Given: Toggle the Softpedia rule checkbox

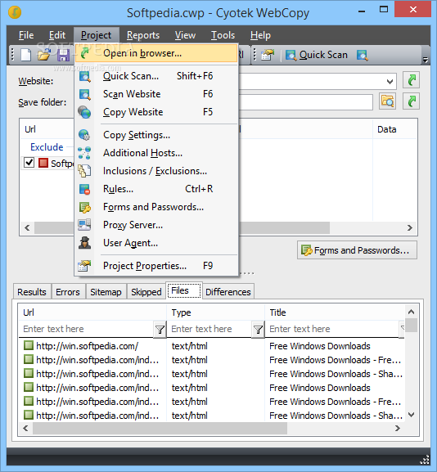Looking at the screenshot, I should [29, 163].
